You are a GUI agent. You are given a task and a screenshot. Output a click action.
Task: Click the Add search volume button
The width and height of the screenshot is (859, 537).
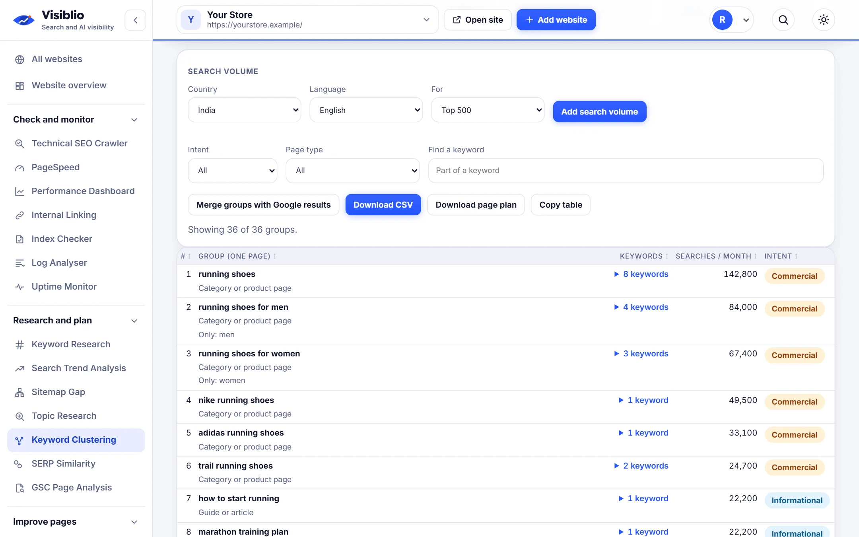tap(599, 112)
